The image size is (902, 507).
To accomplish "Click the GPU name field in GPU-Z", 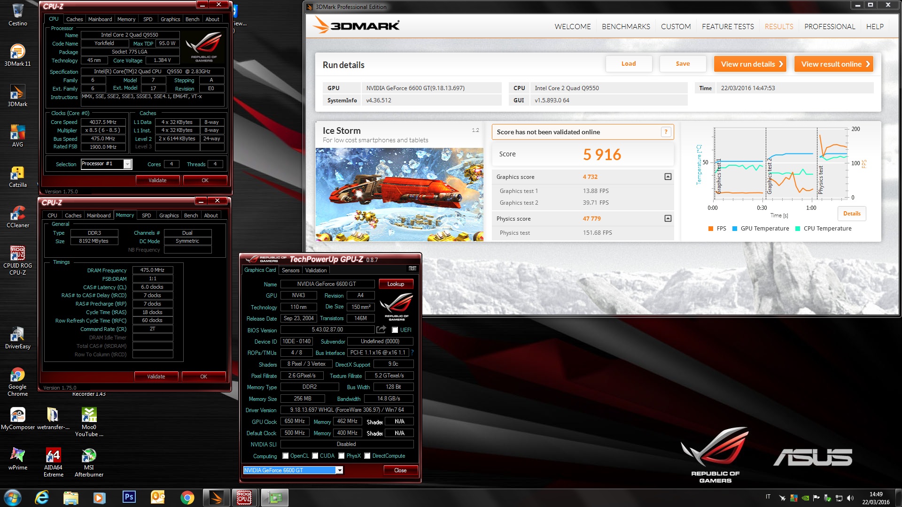I will click(x=327, y=284).
